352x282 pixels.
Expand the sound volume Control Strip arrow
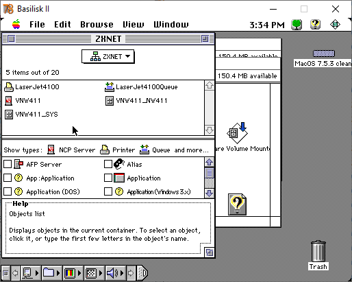pyautogui.click(x=122, y=273)
